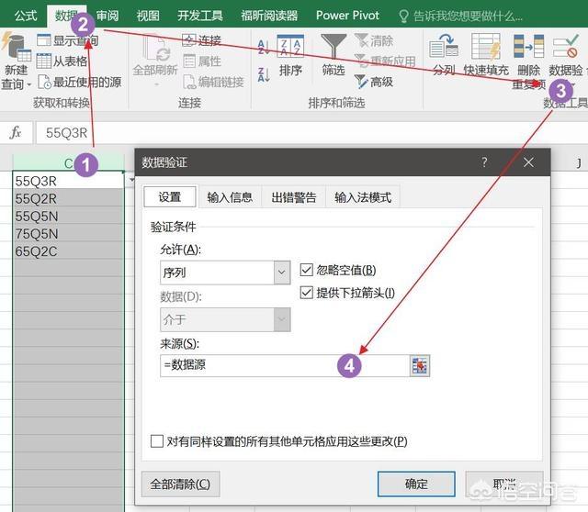
Task: Click the Flash Fill (快速填充) icon
Action: click(486, 47)
